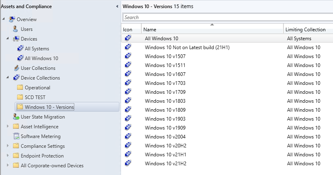Select the SCD TEST folder
Image resolution: width=333 pixels, height=175 pixels.
pos(35,97)
